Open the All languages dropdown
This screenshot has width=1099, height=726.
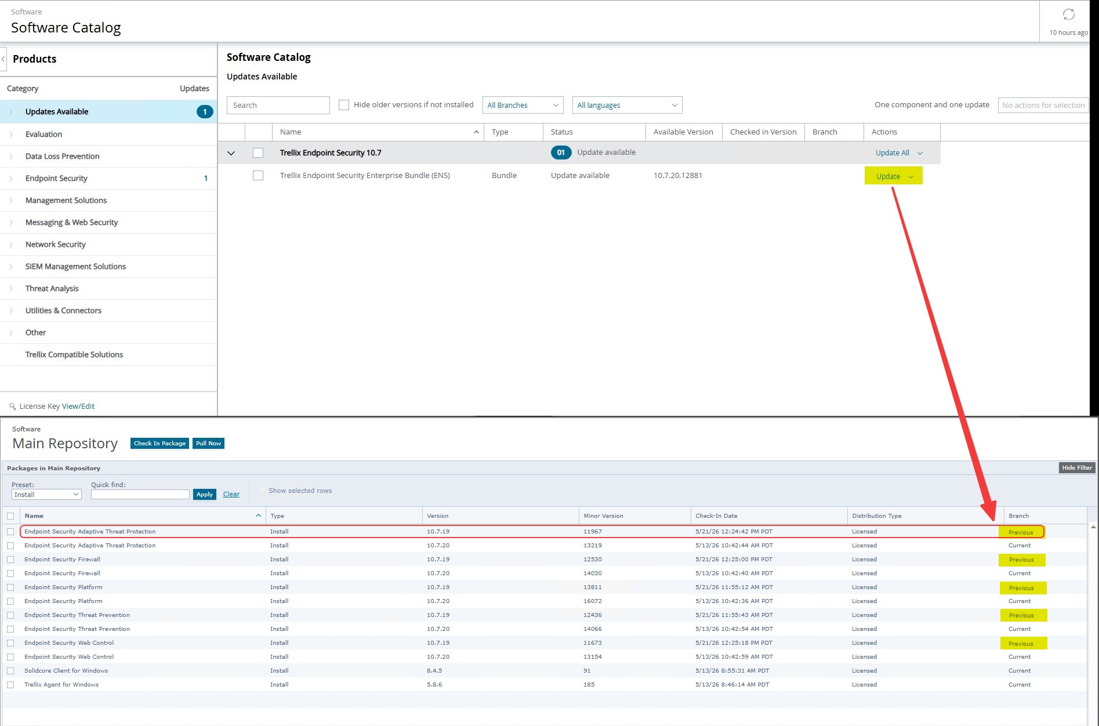(x=627, y=105)
